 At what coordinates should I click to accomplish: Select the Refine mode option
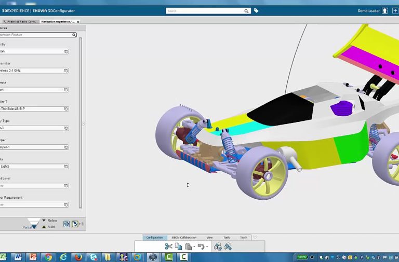point(51,220)
